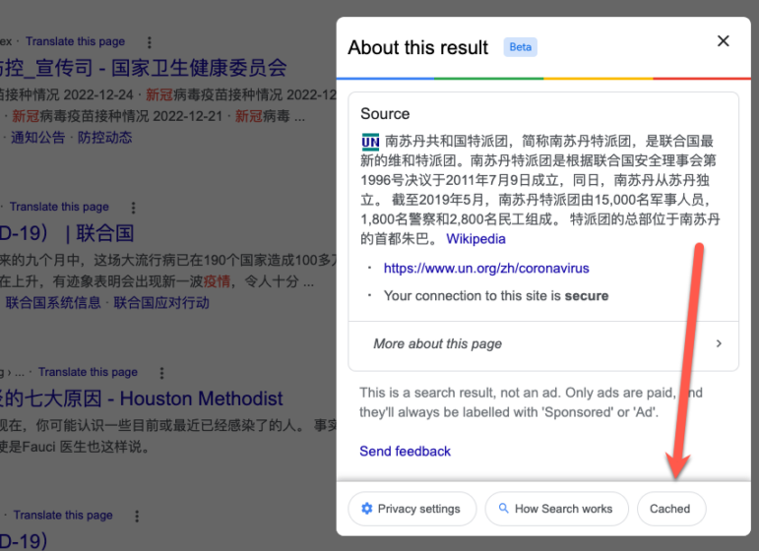Click the magnifier icon in How Search works
Screen dimensions: 759x551
click(503, 509)
